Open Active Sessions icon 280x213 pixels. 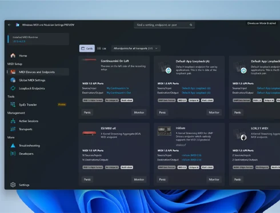coord(13,121)
